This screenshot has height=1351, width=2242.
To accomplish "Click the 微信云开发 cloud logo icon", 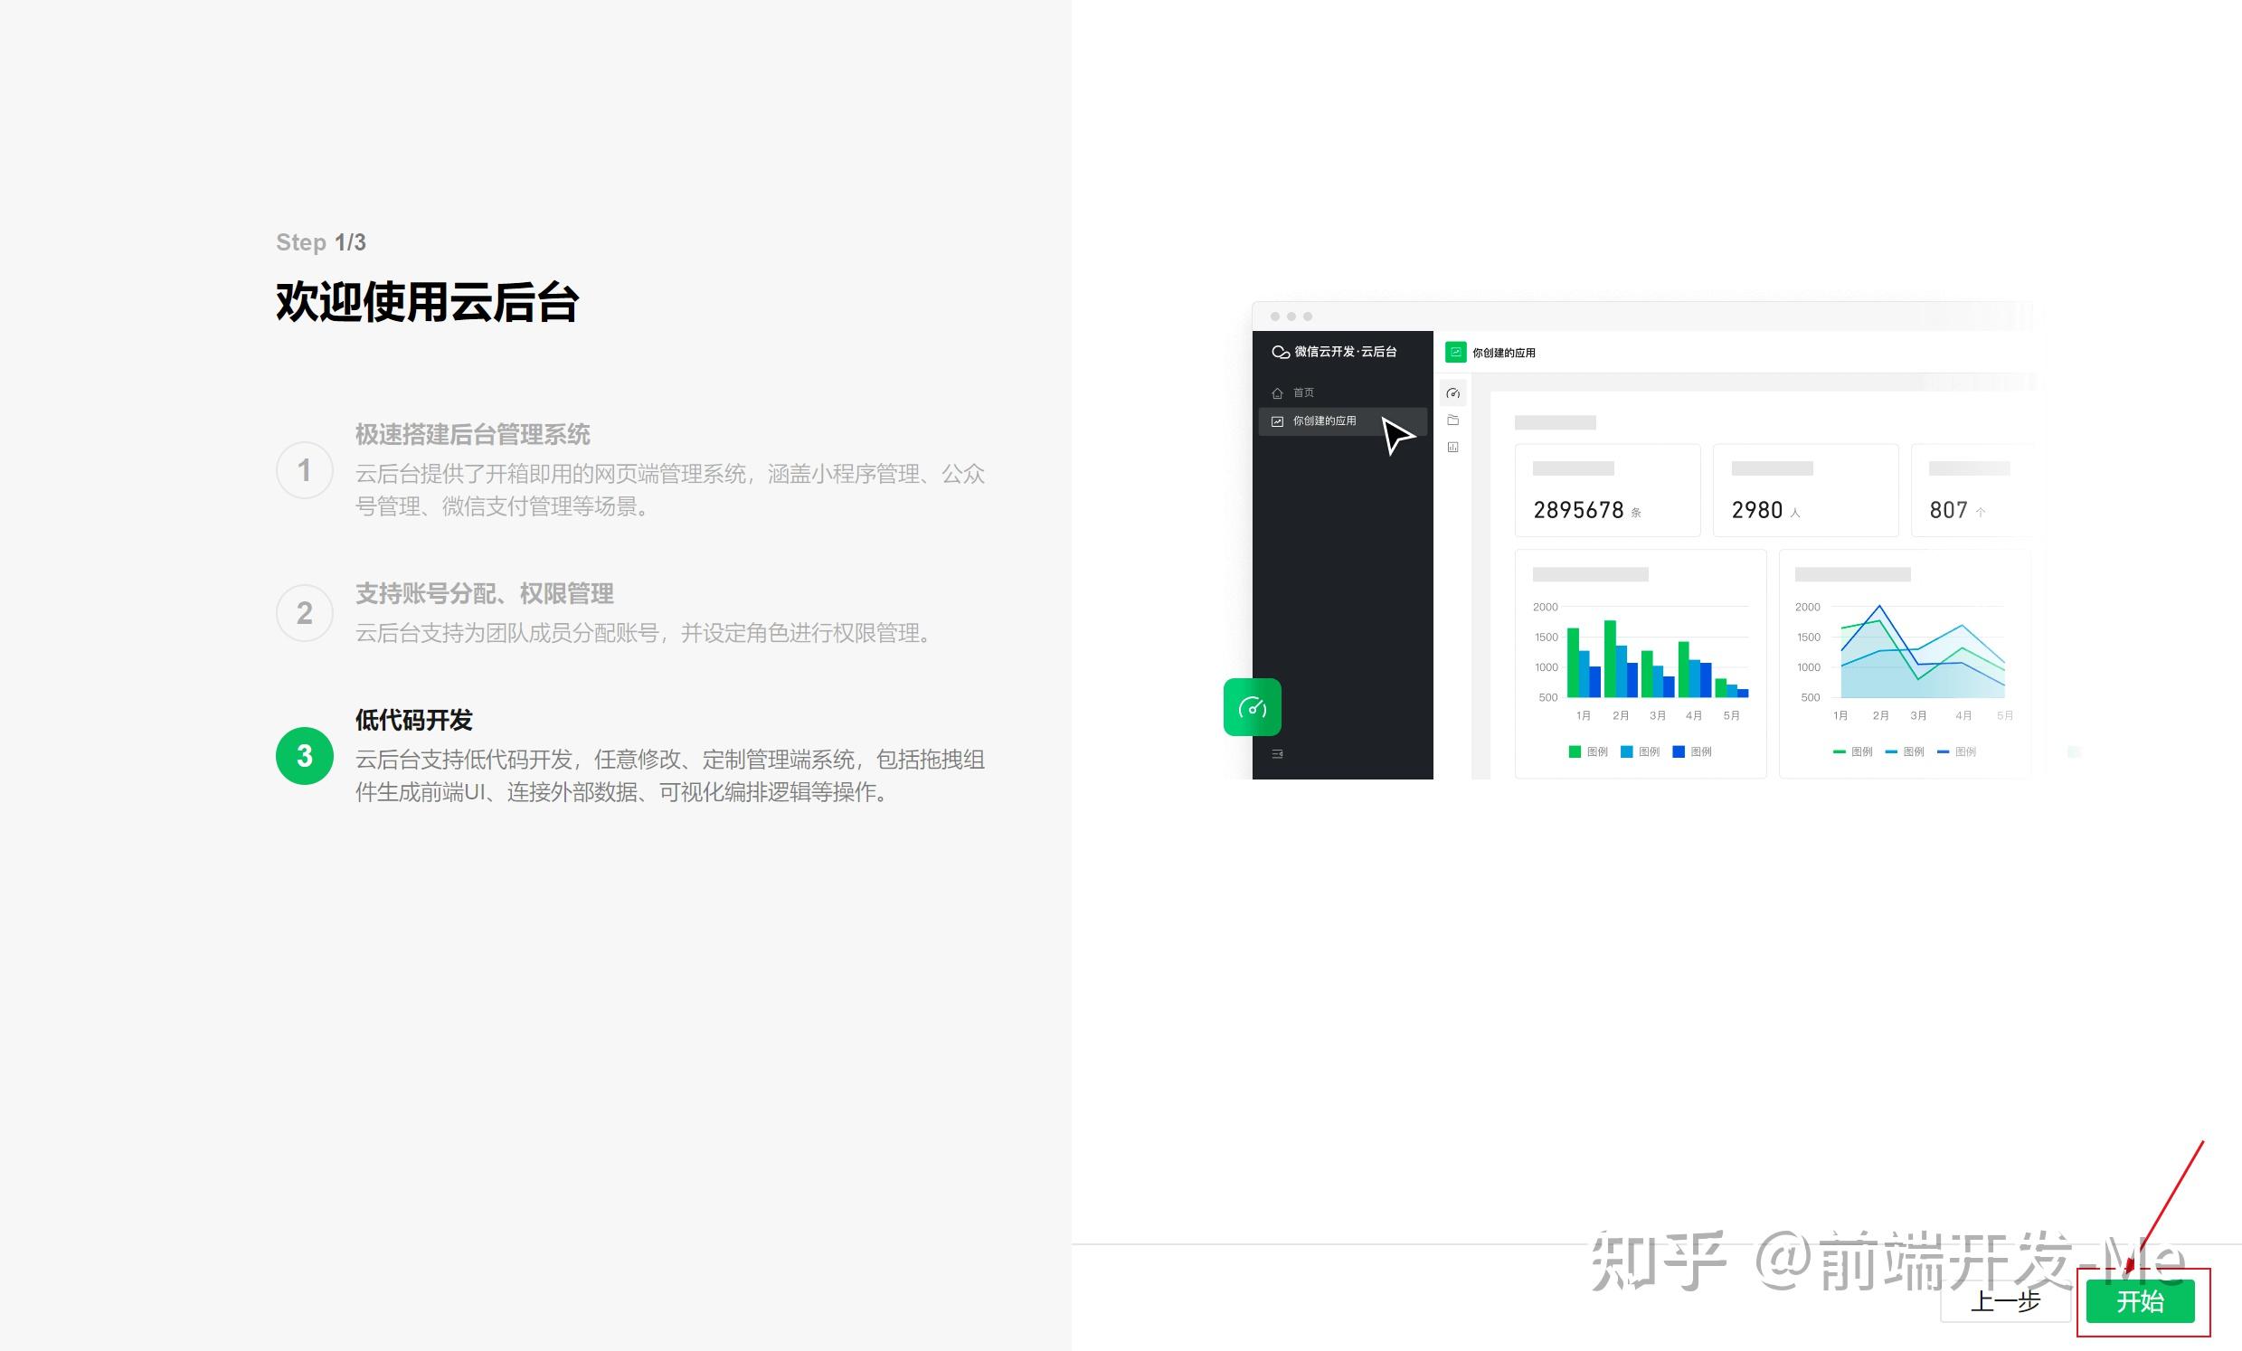I will point(1280,352).
